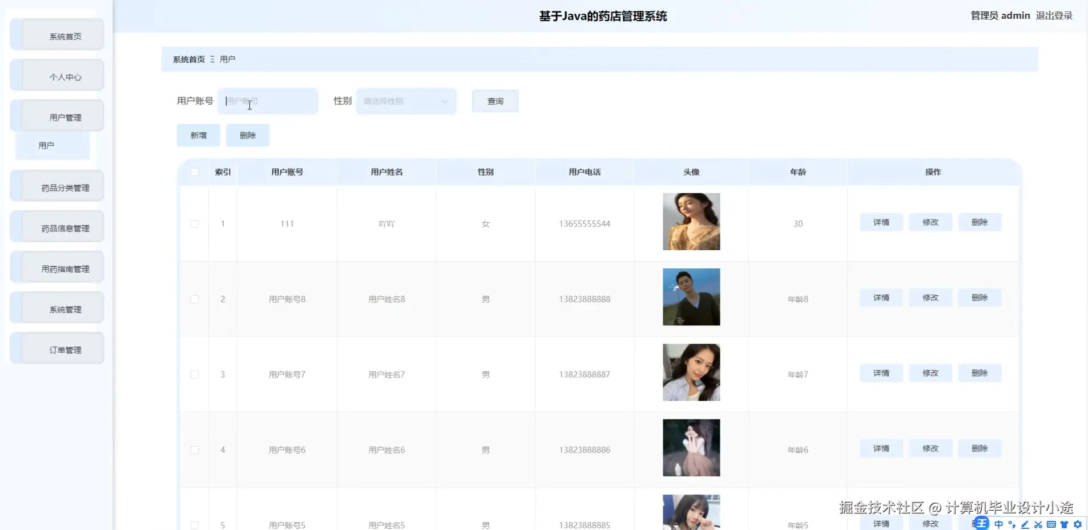Open 详情 for 用户账号7
The image size is (1088, 530).
tap(881, 373)
